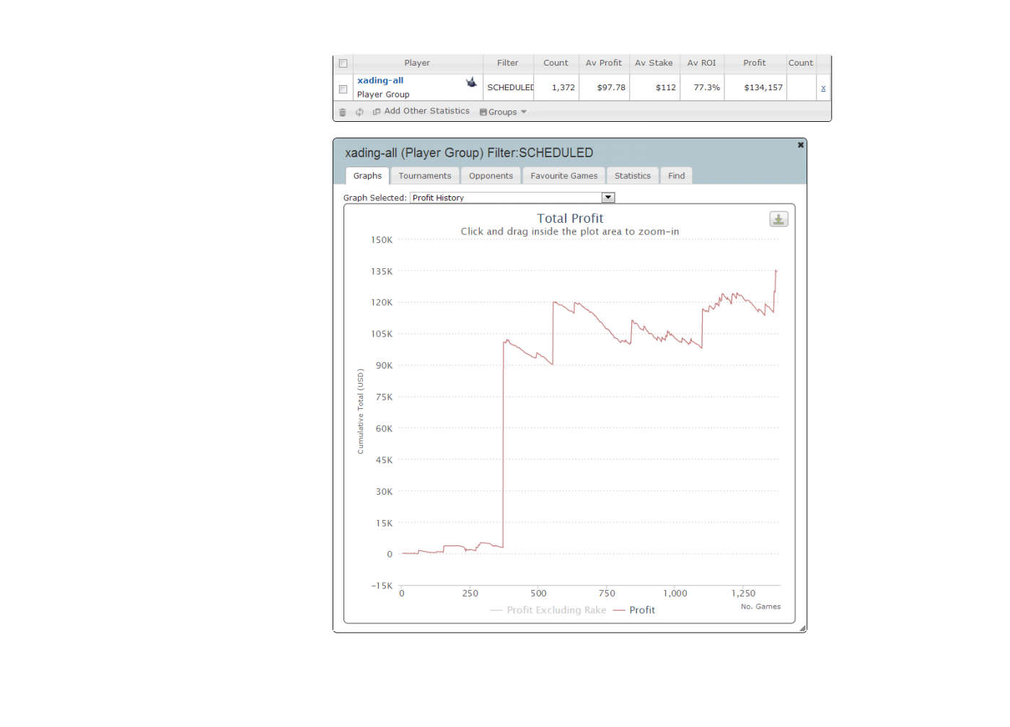Check the xading-all row checkbox

point(343,89)
